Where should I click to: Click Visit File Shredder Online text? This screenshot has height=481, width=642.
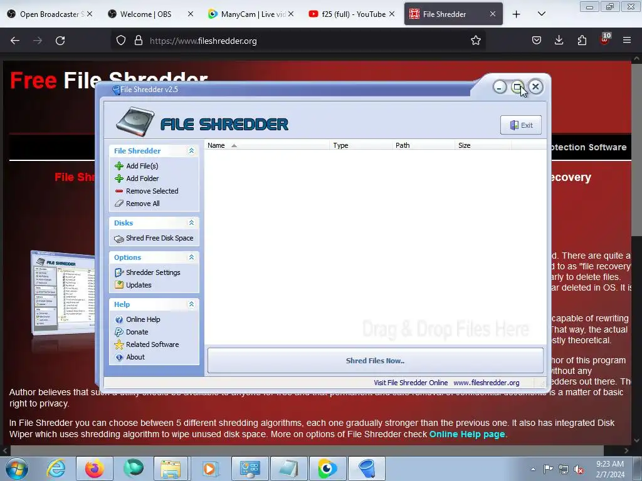click(411, 383)
